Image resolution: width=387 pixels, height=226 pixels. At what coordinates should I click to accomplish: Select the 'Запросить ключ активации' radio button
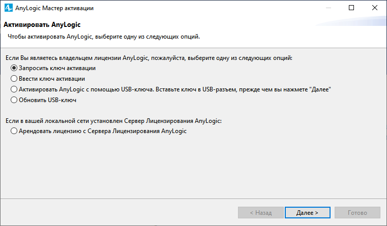14,68
